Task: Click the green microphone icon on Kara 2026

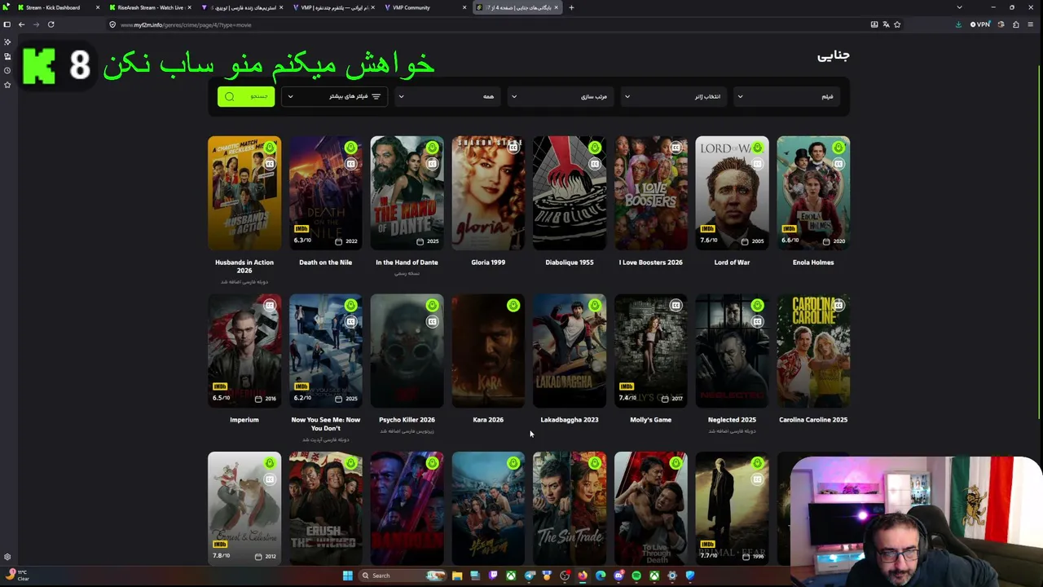Action: point(513,305)
